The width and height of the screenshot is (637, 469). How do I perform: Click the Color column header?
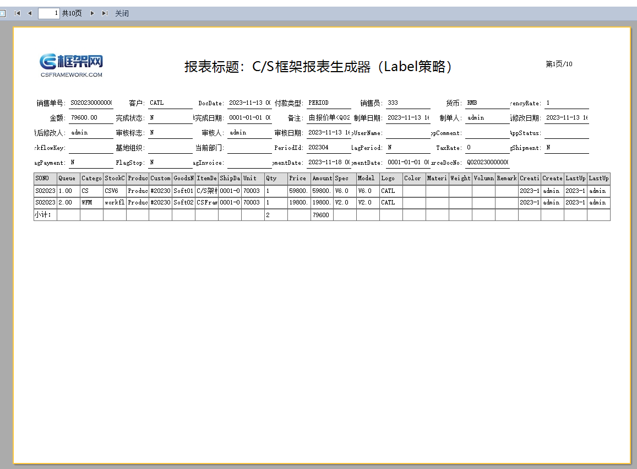415,178
